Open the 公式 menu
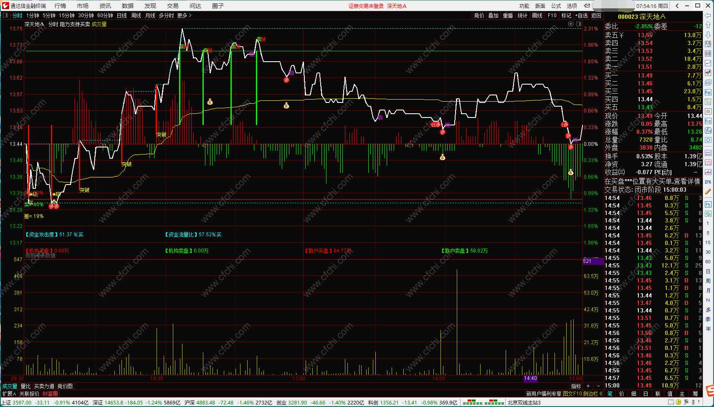The width and height of the screenshot is (714, 407). 556,6
